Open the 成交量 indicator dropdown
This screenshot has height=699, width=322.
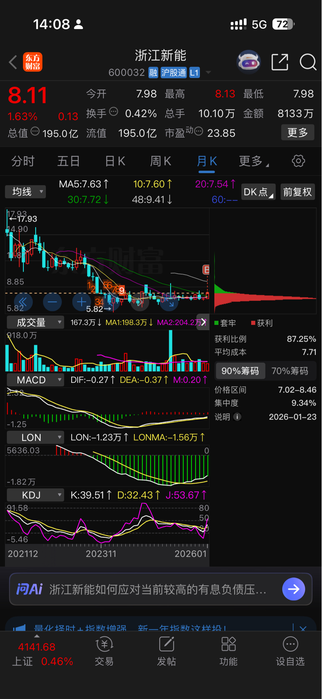(x=35, y=322)
